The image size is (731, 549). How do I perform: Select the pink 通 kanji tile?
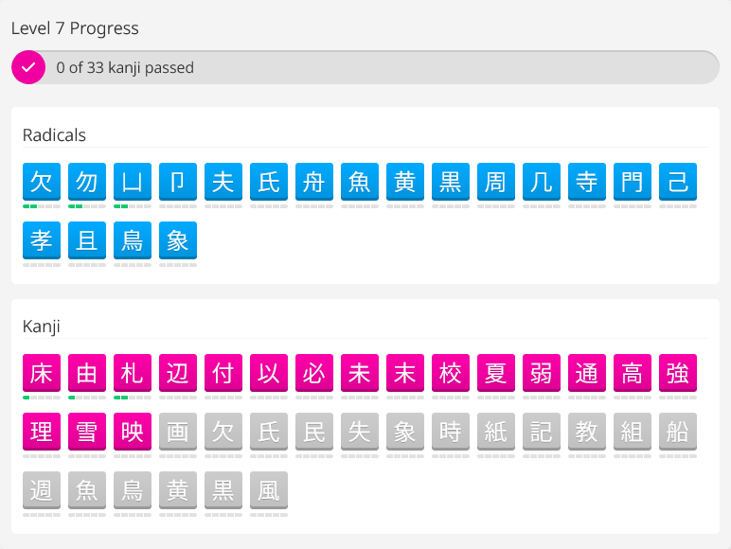point(587,373)
